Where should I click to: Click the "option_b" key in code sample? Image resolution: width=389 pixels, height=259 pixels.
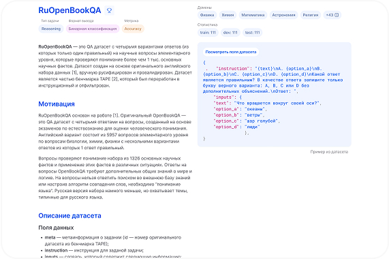pos(226,115)
